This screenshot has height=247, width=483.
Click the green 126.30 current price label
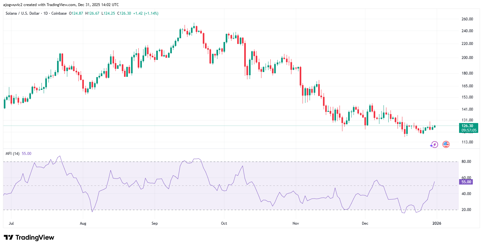(x=467, y=126)
